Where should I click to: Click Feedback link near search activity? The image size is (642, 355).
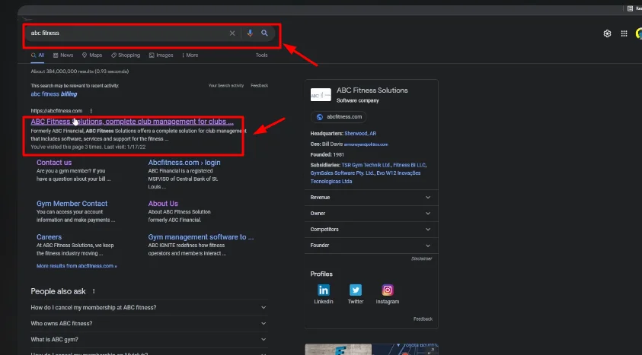coord(260,86)
